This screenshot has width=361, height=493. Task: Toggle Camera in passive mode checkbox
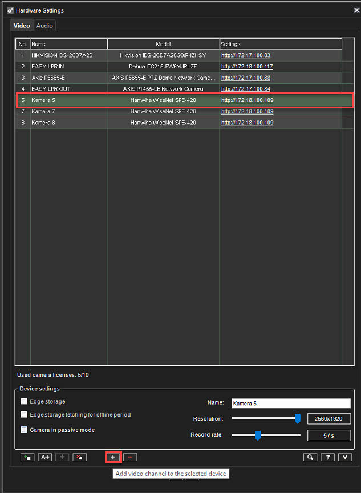pos(24,430)
